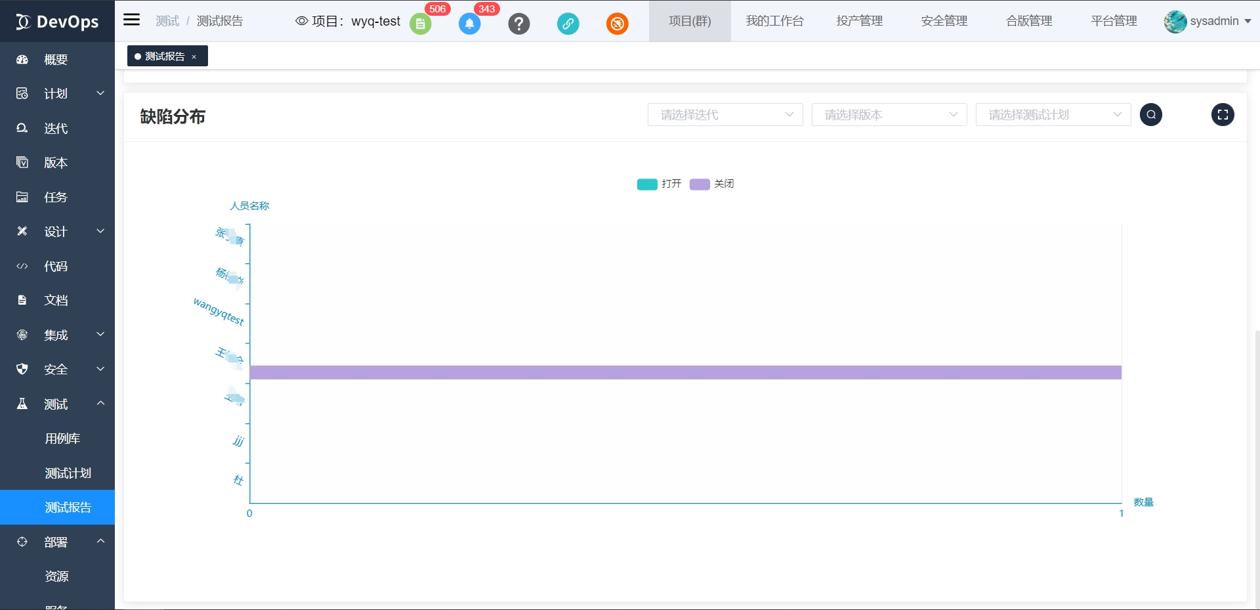Screen dimensions: 1260x610
Task: Open the 测试计划 page from sidebar
Action: [68, 473]
